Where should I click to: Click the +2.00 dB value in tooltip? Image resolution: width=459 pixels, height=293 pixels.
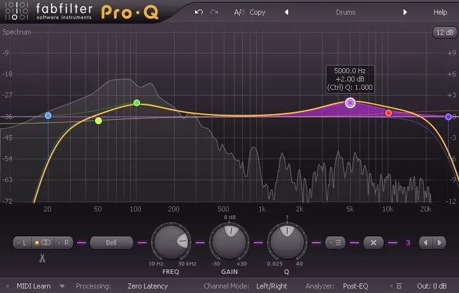[350, 79]
